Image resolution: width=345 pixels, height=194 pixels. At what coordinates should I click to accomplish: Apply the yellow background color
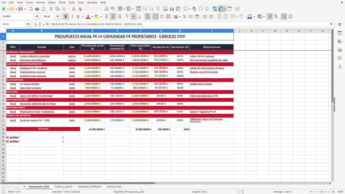(97, 17)
